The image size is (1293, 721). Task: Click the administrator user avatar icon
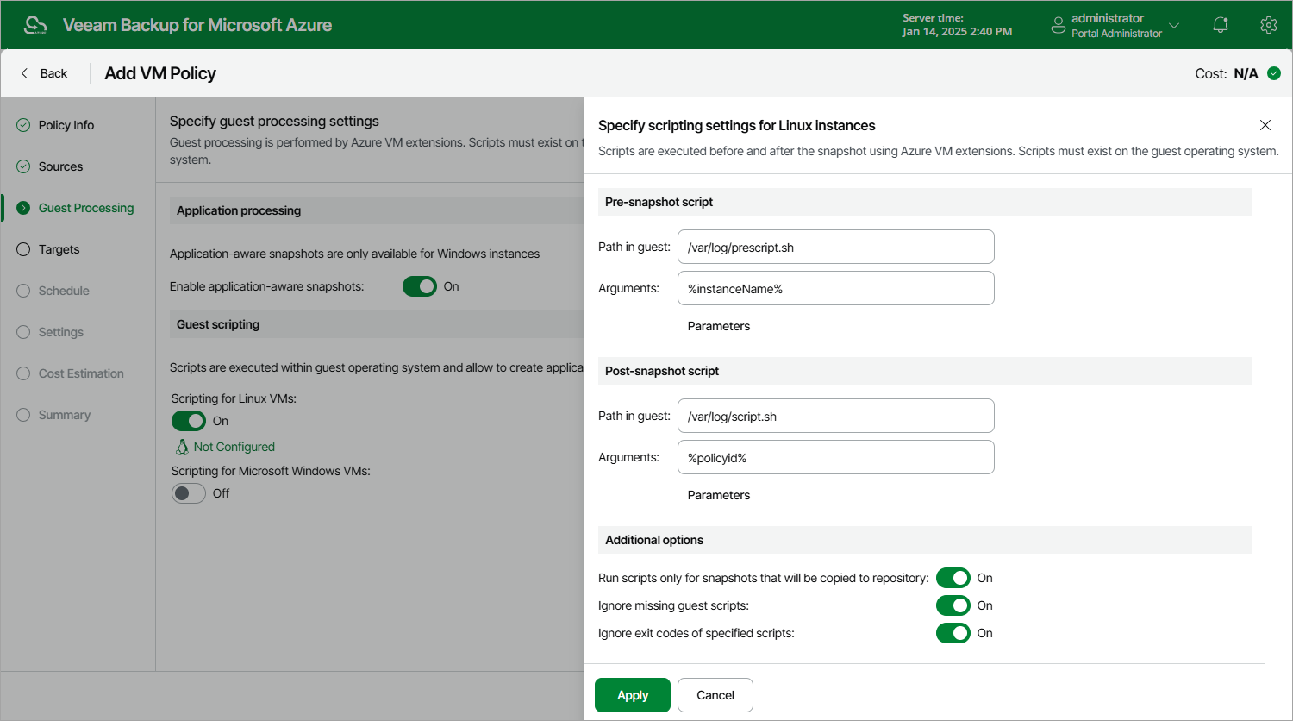point(1058,25)
